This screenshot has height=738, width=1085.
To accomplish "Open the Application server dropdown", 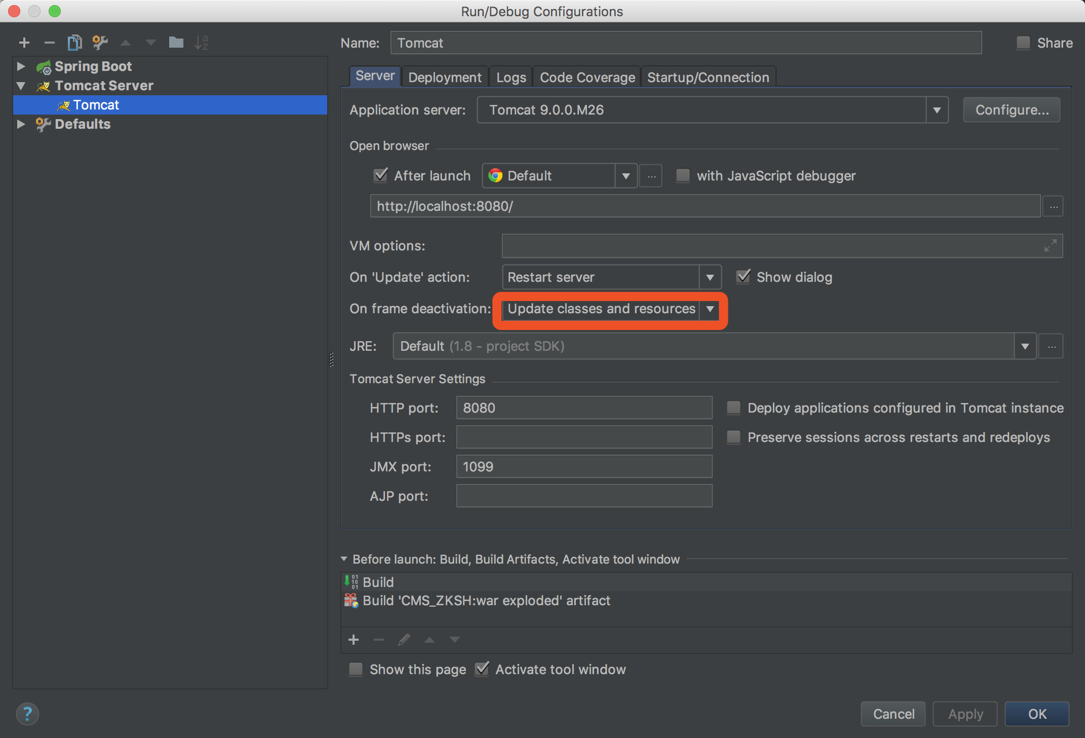I will click(937, 110).
